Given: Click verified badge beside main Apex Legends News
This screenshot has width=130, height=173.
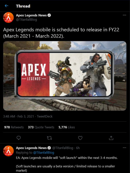Looking at the screenshot, I should click(49, 15).
